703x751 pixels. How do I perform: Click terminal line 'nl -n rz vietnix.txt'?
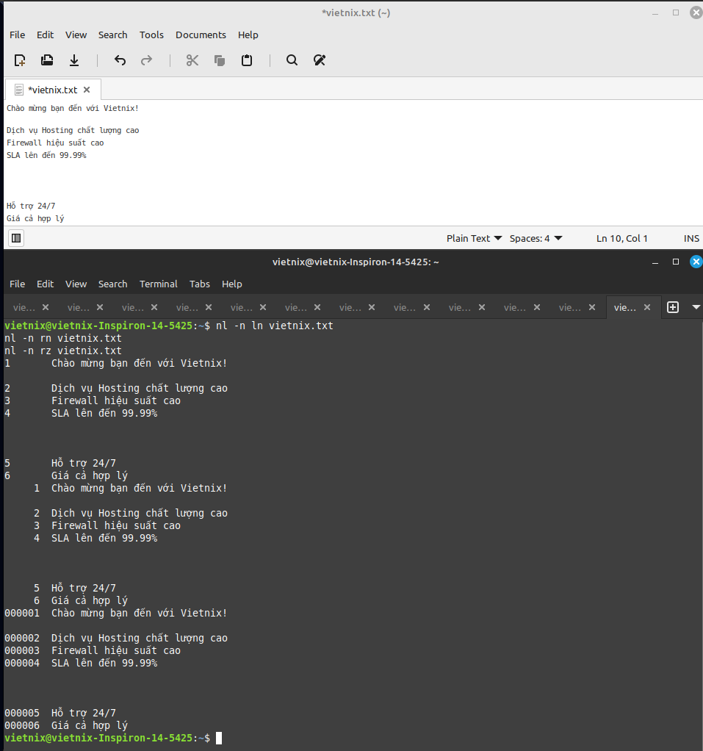click(x=63, y=351)
